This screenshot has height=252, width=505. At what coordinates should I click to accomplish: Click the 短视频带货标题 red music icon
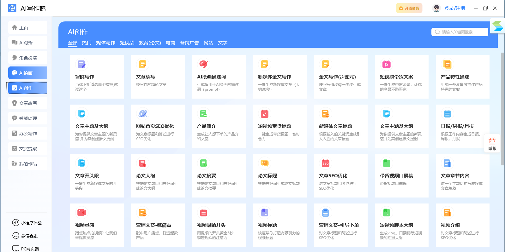point(264,114)
